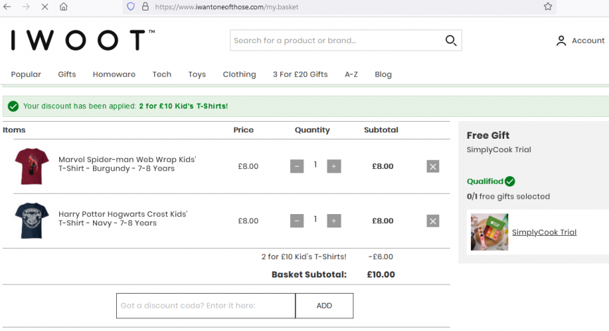Open the Toys menu

(x=197, y=74)
